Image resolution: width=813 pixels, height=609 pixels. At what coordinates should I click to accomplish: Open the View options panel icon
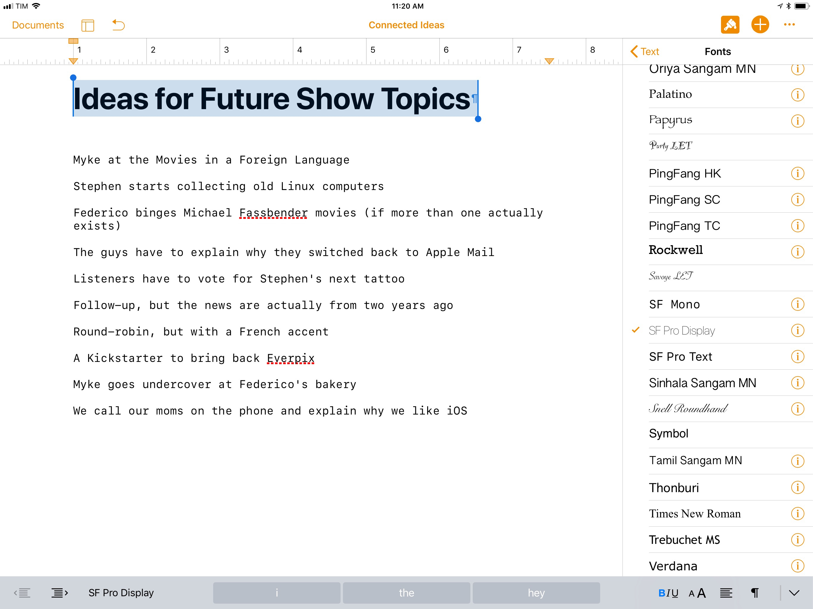pos(88,25)
